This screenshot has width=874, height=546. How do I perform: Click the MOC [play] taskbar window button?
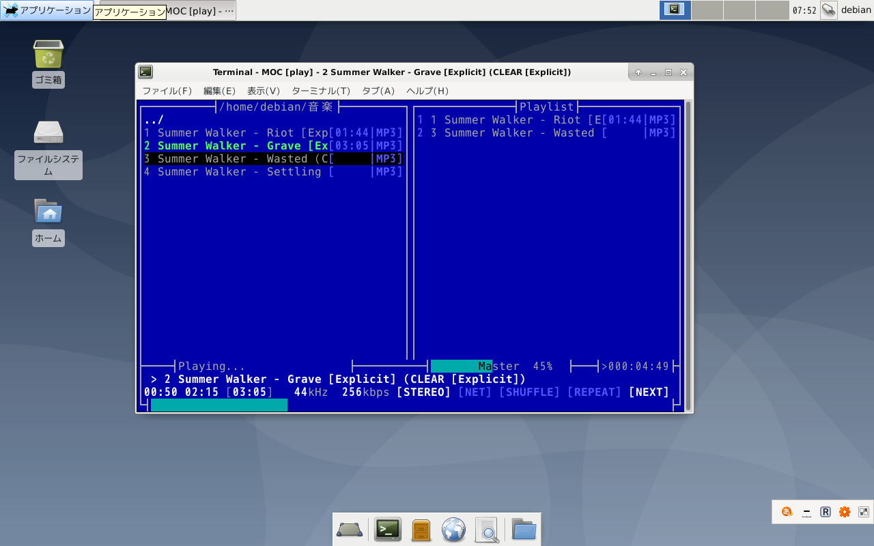pos(201,10)
